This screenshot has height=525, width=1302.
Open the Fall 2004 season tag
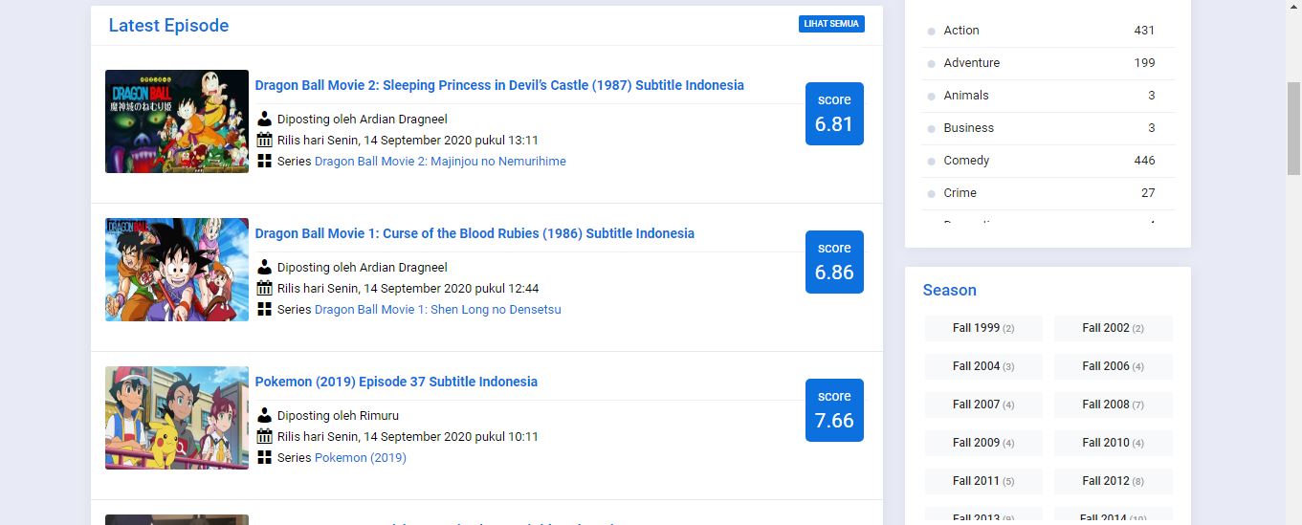tap(982, 366)
